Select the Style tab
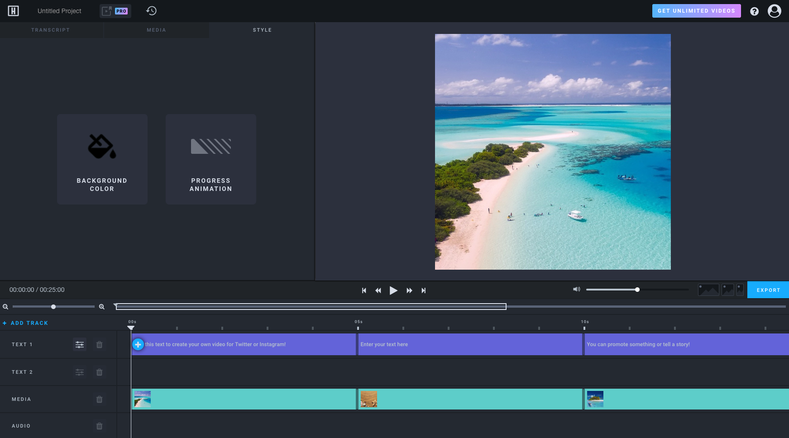 [x=262, y=30]
